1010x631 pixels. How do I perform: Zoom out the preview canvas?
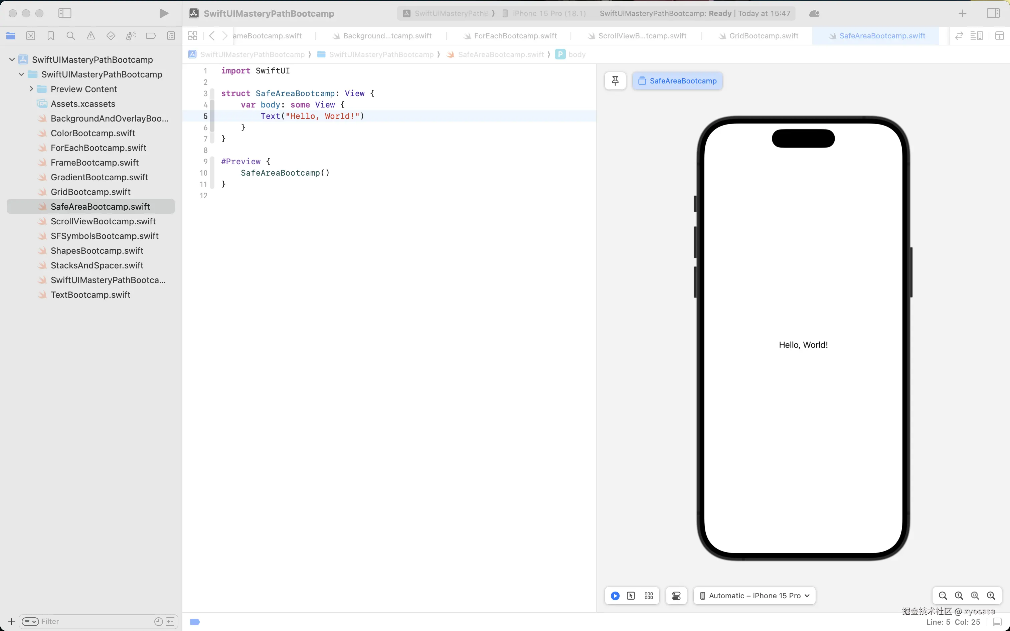pyautogui.click(x=943, y=596)
